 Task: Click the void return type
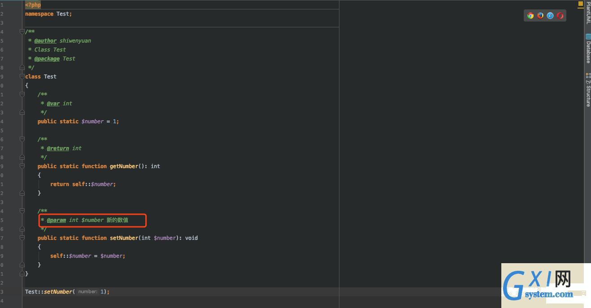191,238
